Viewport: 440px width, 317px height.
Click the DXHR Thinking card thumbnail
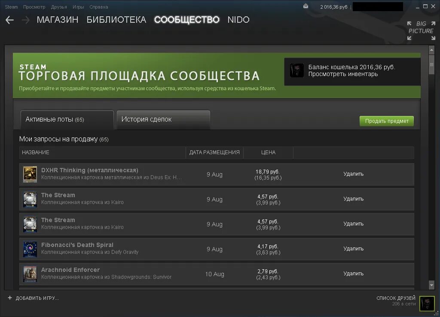click(x=30, y=174)
